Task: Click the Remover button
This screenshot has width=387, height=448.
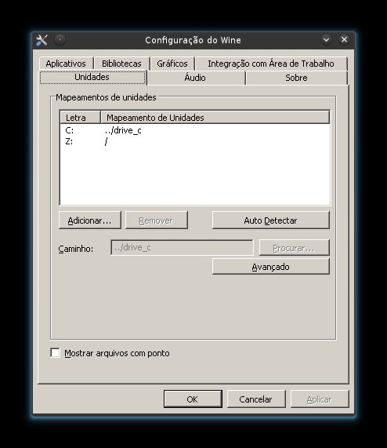Action: [x=156, y=220]
